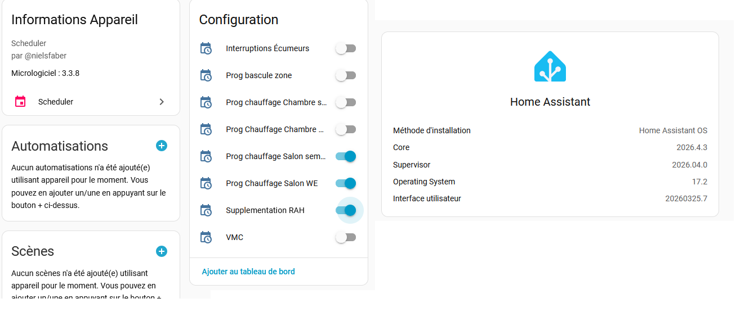Click schedule icon beside Prog Chauffage Salon WE
The image size is (736, 312).
click(206, 183)
